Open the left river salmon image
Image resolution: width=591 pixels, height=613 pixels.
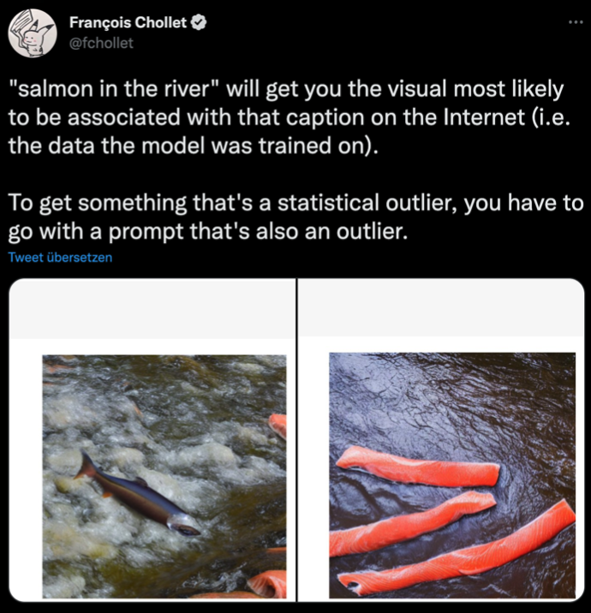tap(164, 476)
